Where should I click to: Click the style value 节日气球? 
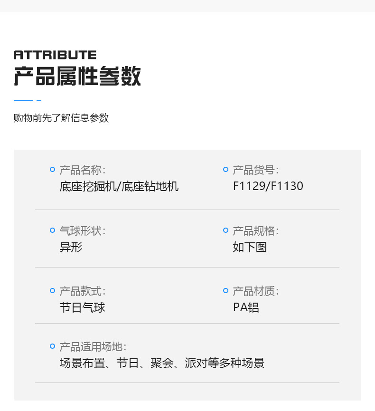coord(83,307)
